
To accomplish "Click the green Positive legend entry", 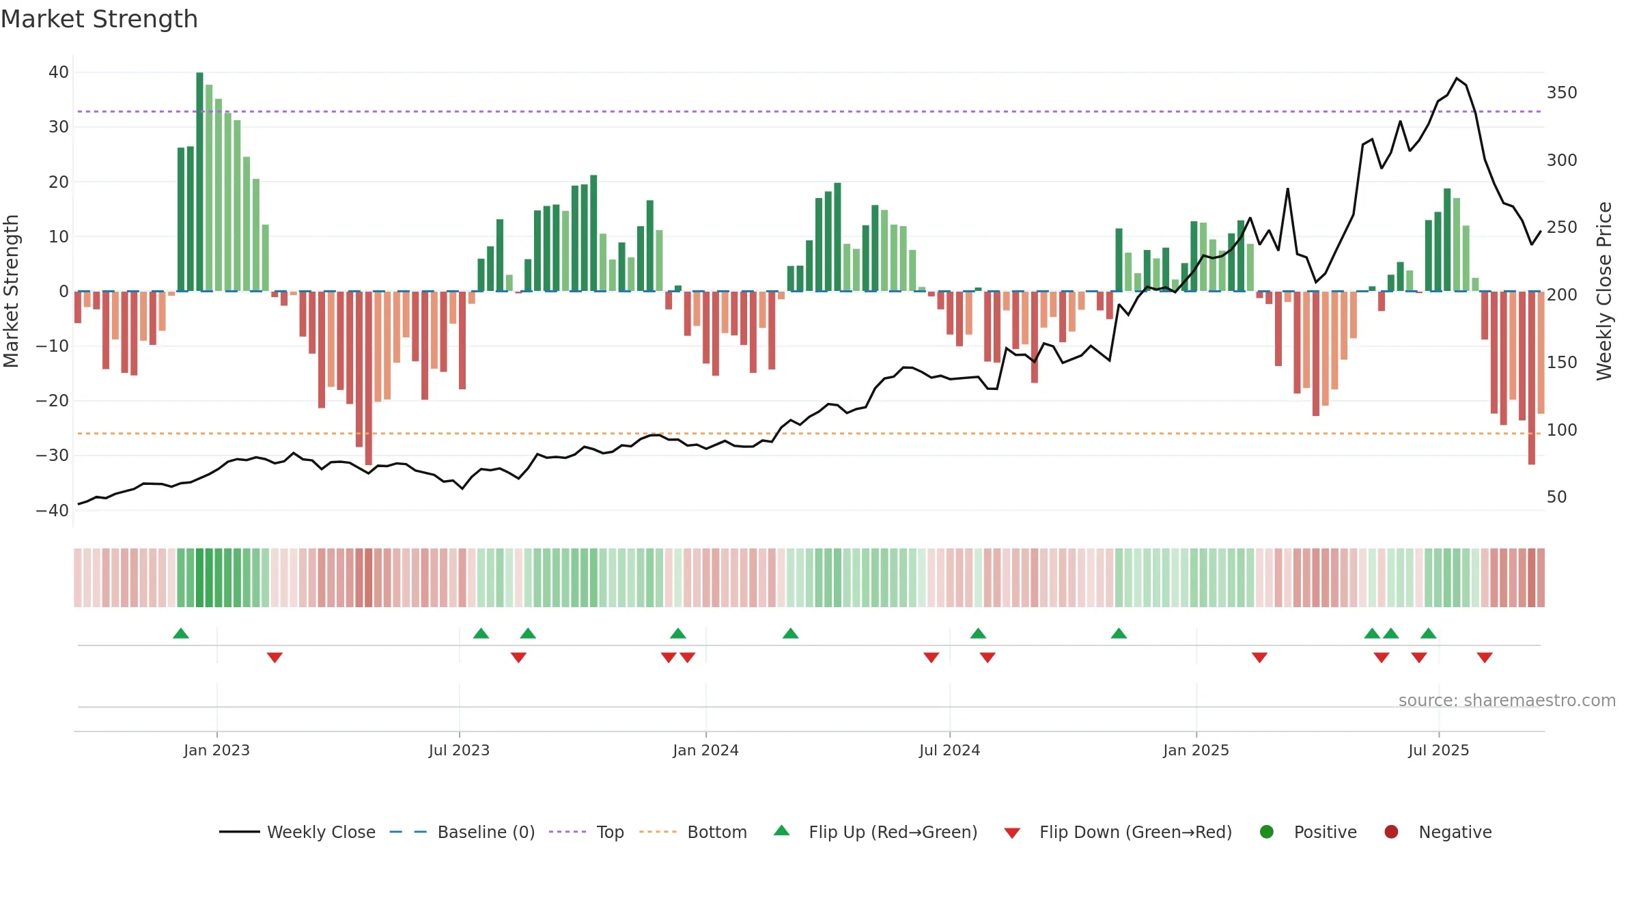I will tap(1308, 832).
